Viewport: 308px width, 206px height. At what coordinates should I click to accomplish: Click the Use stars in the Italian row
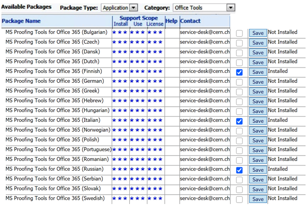[x=137, y=120]
